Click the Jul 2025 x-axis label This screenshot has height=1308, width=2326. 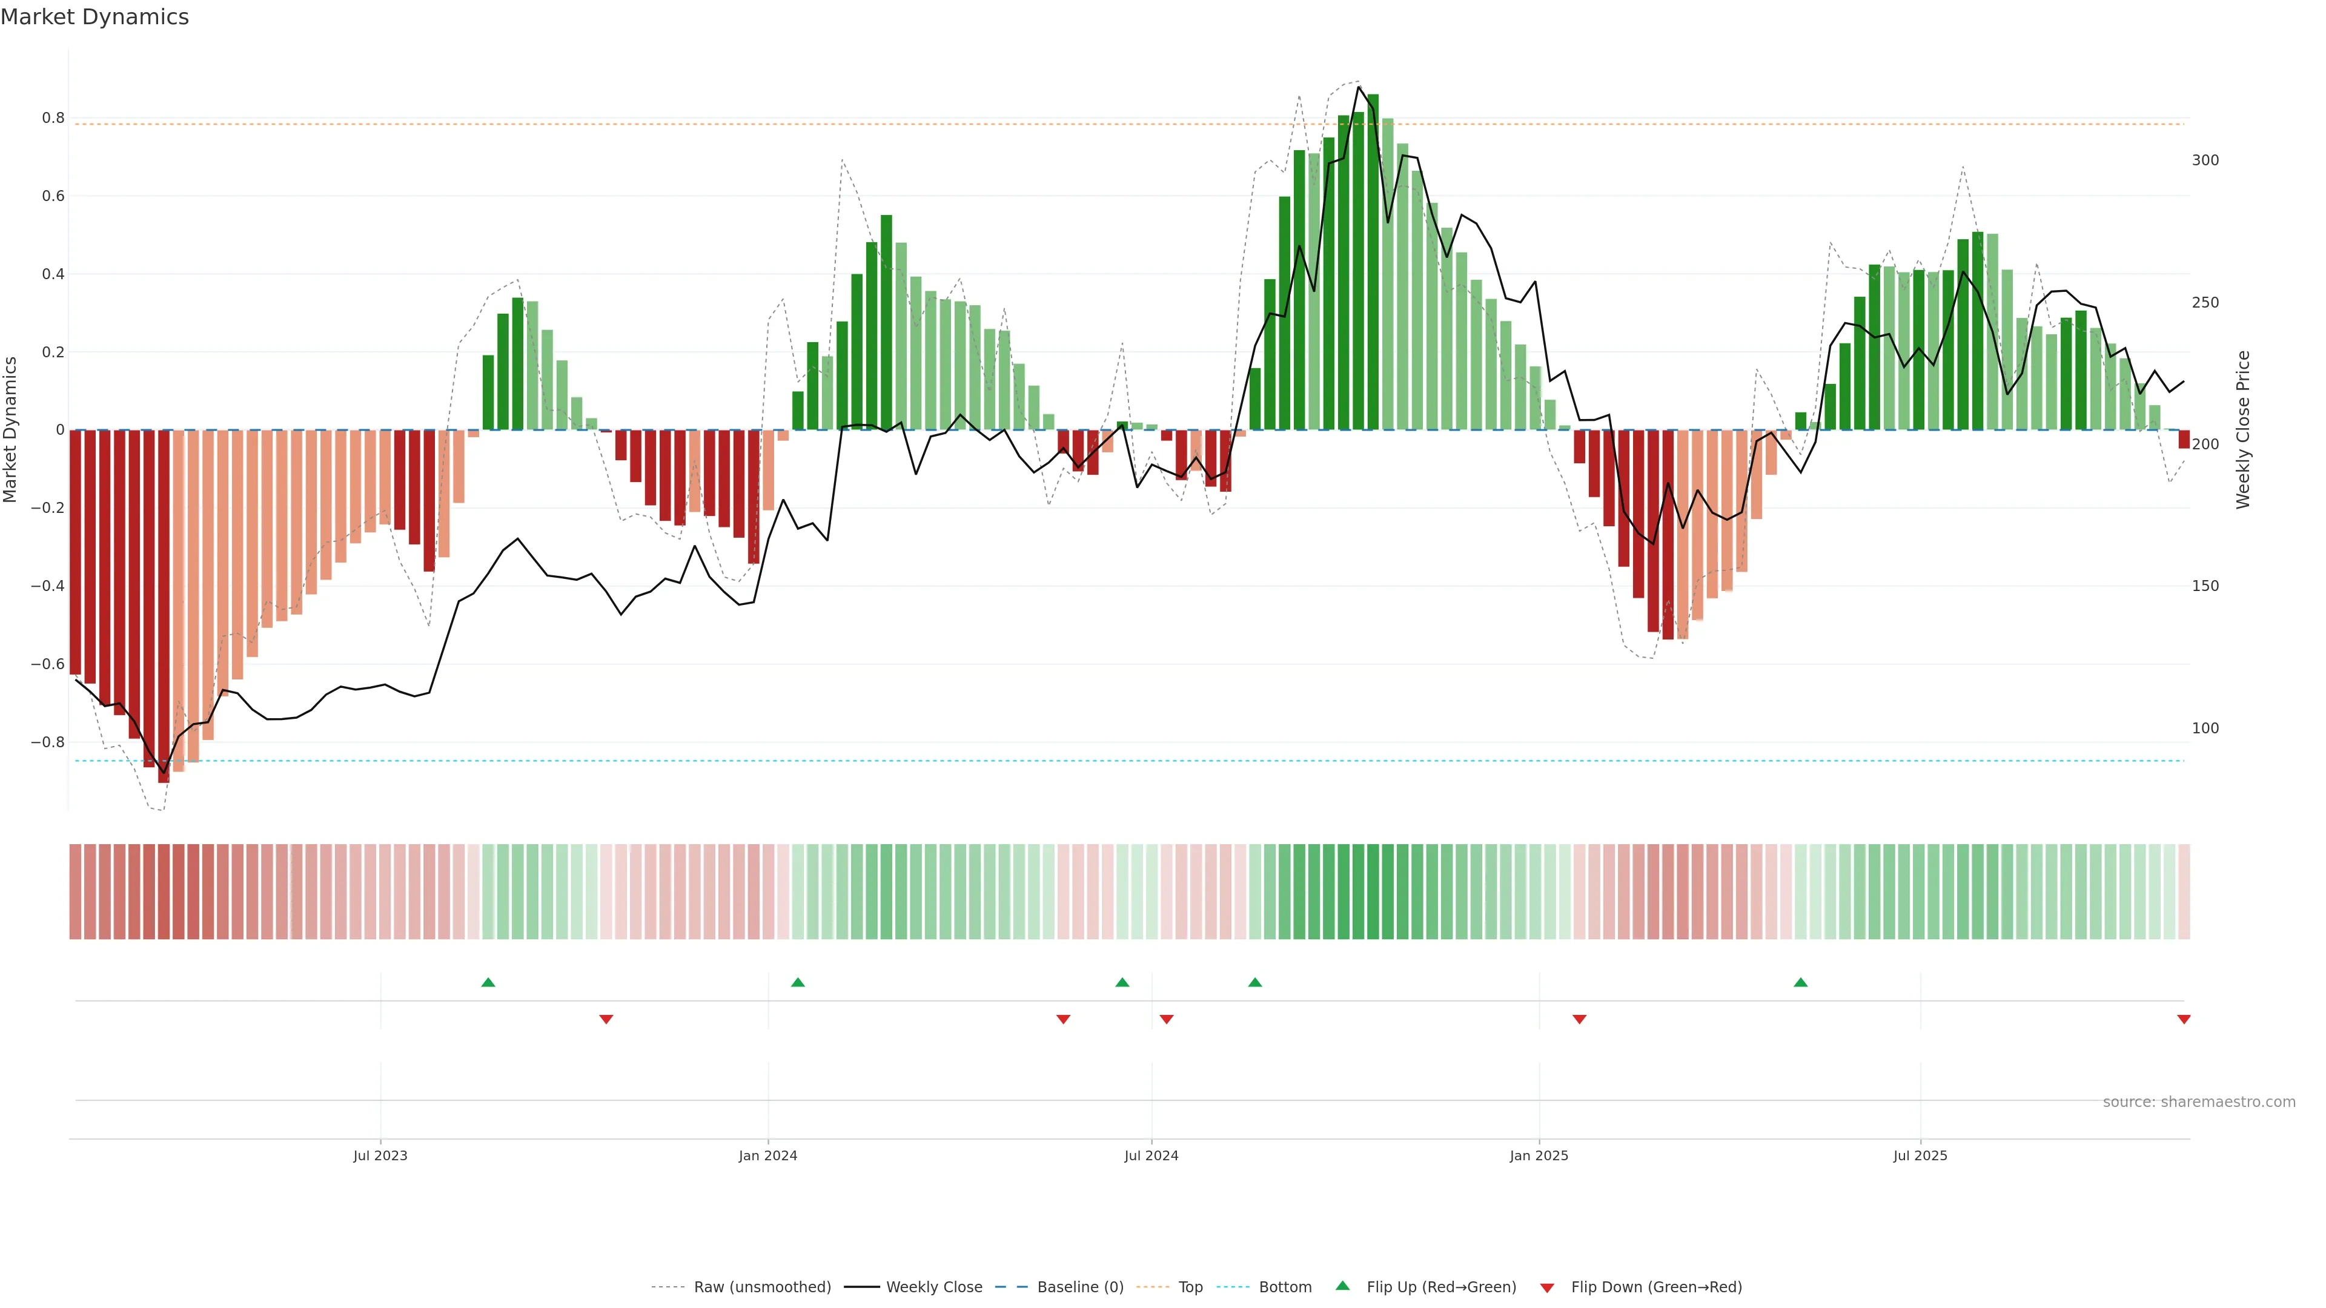[1920, 1155]
